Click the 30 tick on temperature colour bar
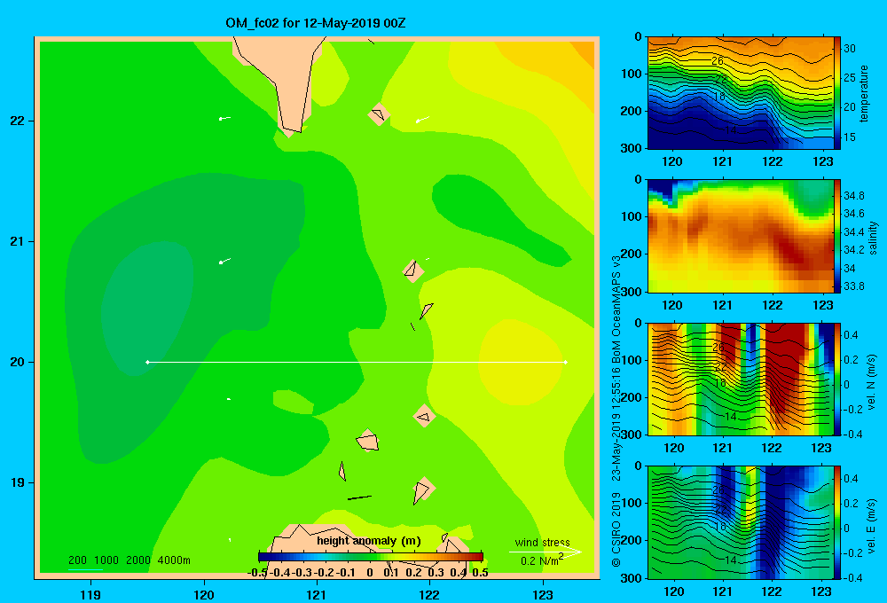 pos(850,49)
